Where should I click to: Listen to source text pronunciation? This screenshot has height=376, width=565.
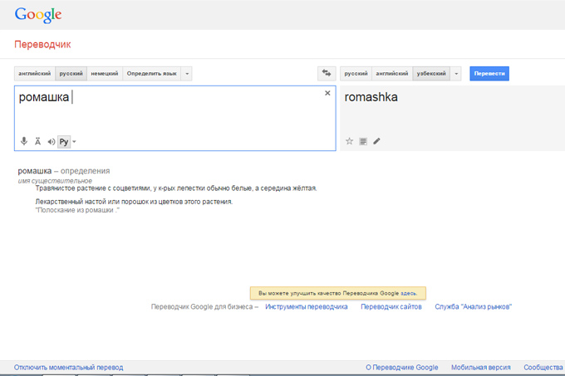click(52, 141)
